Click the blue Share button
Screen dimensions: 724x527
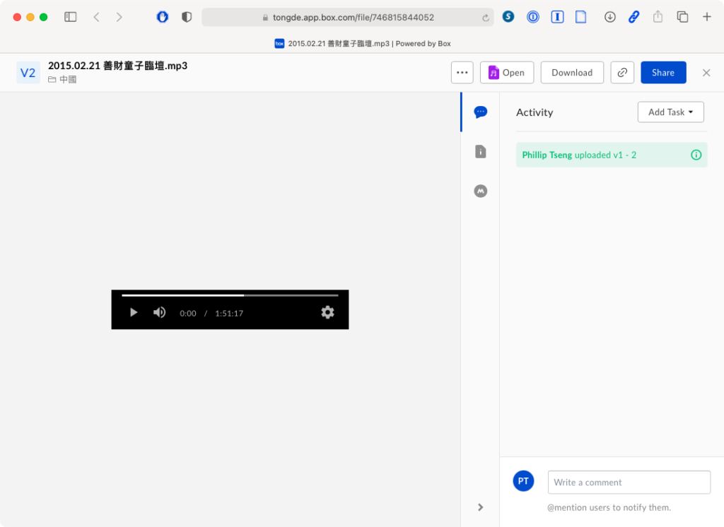(x=663, y=73)
